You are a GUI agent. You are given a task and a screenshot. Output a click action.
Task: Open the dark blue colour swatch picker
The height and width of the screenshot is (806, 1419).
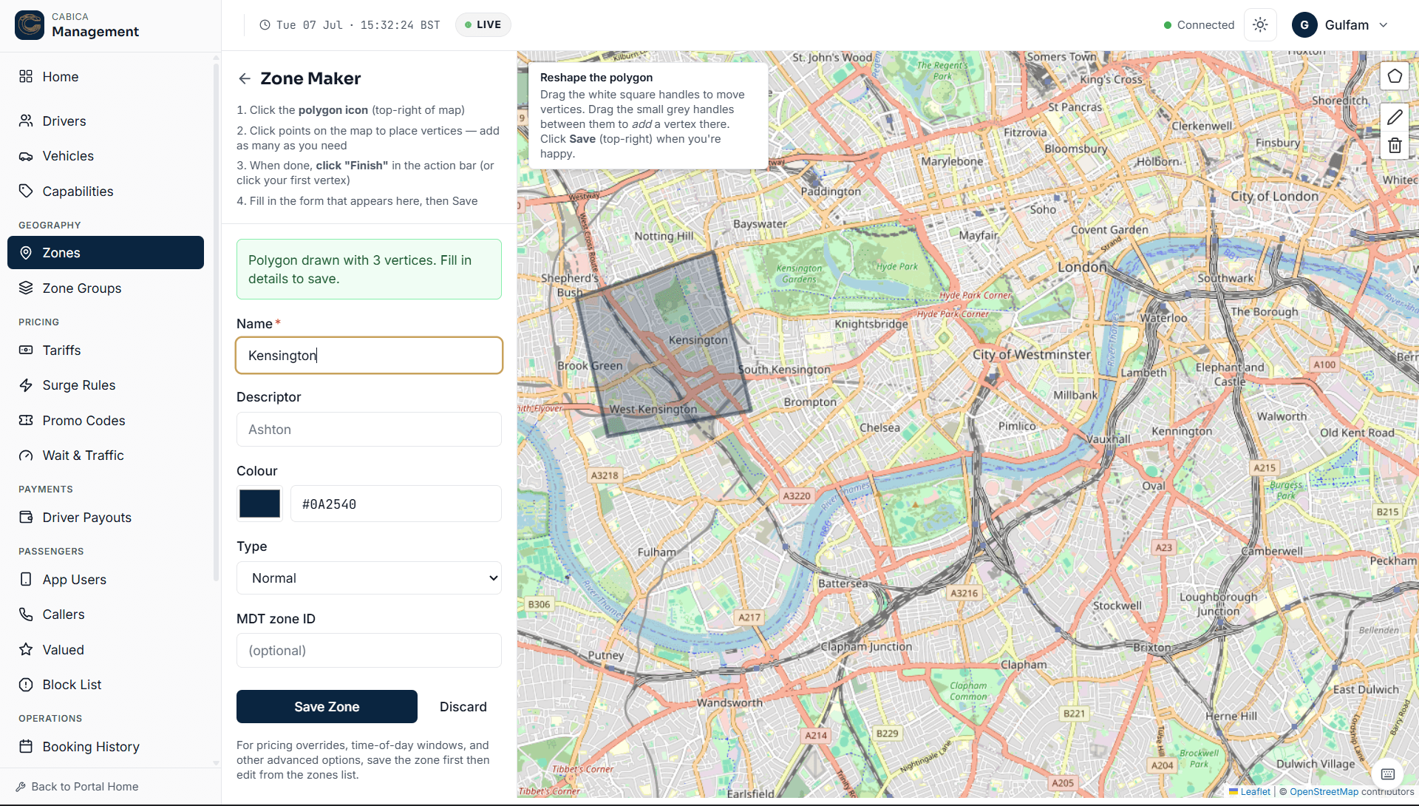pos(259,504)
